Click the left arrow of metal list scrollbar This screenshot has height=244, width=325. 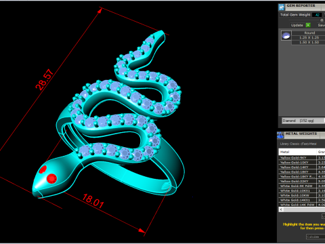[x=281, y=209]
